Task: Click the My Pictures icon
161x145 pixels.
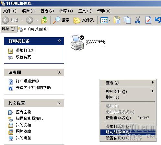Action: tap(11, 132)
